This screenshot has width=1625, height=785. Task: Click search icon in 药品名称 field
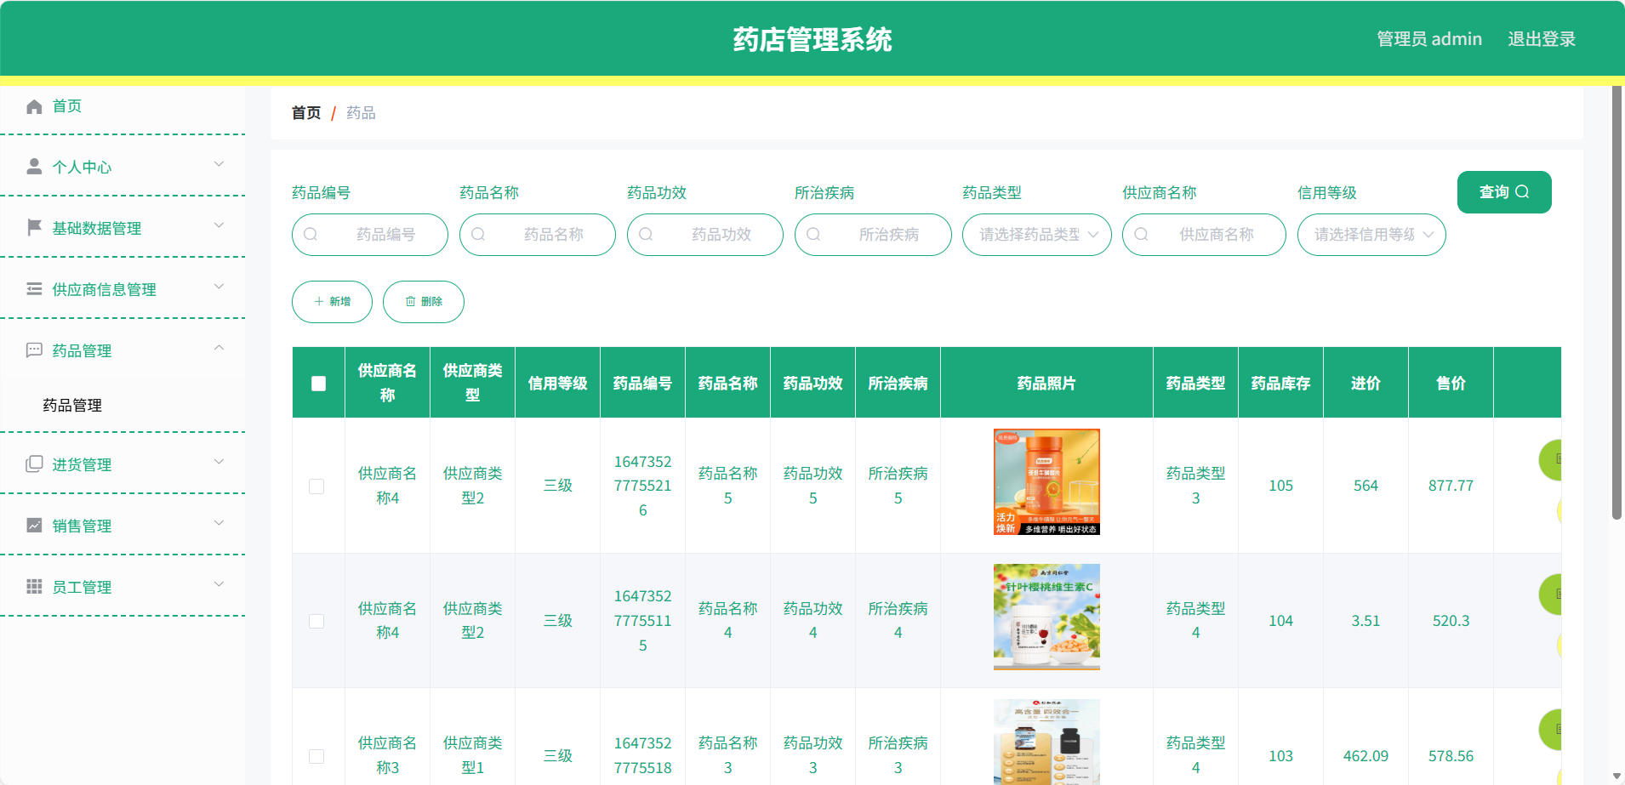pos(478,234)
